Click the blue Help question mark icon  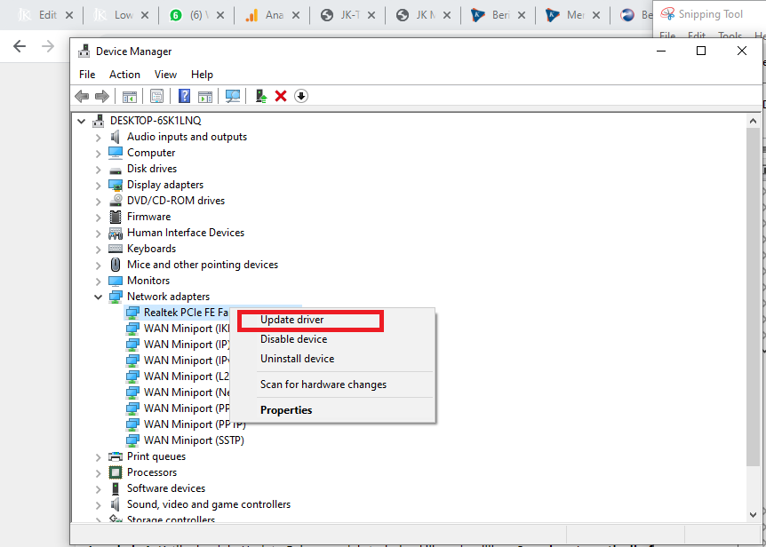coord(185,96)
